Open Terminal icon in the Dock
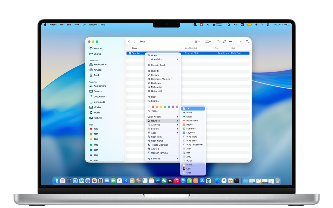333x208 pixels. [x=236, y=181]
